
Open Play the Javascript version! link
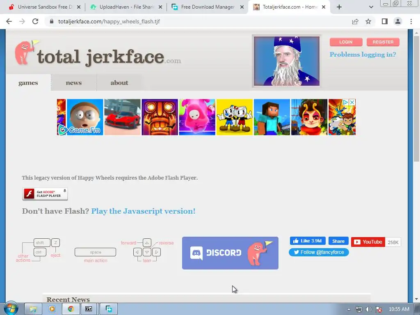tap(143, 211)
